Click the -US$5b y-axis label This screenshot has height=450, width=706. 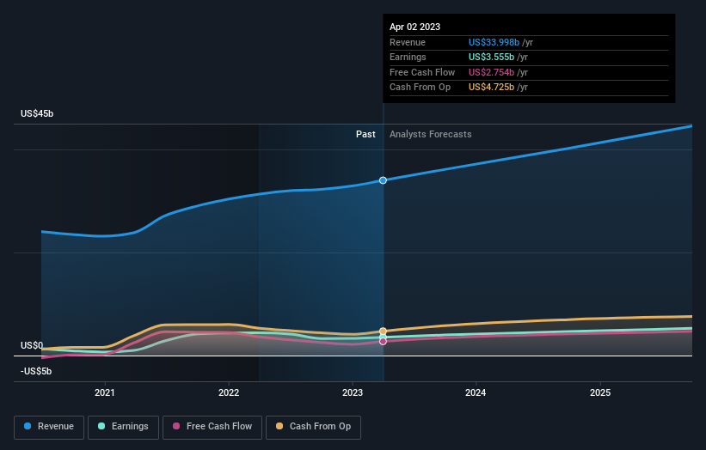36,371
